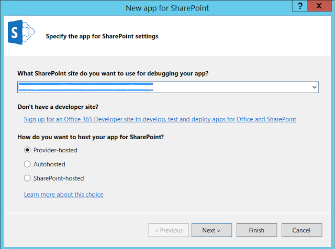
Task: Click the 'Don't have a developer site?' label
Action: pos(58,107)
